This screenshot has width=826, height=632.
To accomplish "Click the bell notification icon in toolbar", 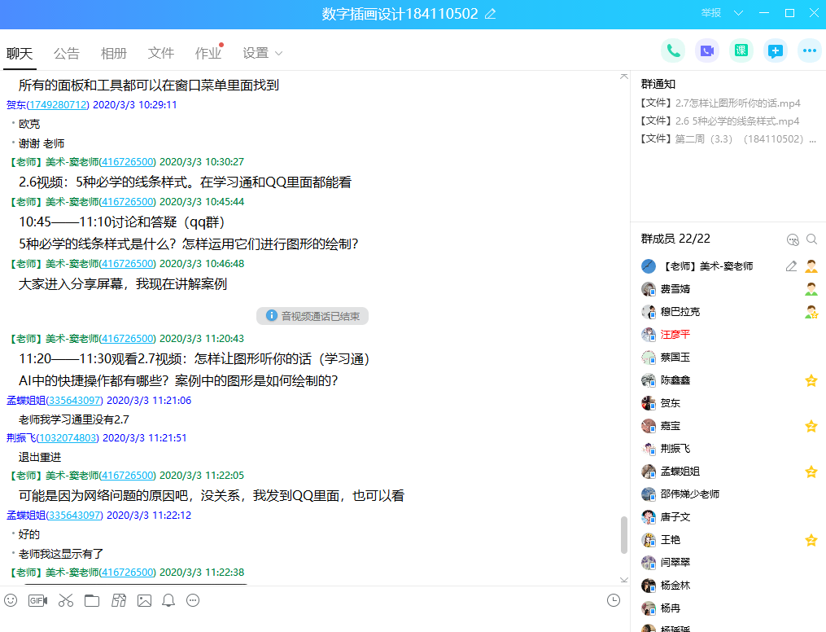I will (168, 600).
